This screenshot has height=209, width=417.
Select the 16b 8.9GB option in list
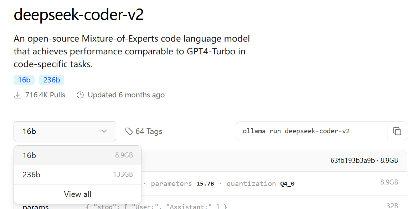pyautogui.click(x=78, y=155)
